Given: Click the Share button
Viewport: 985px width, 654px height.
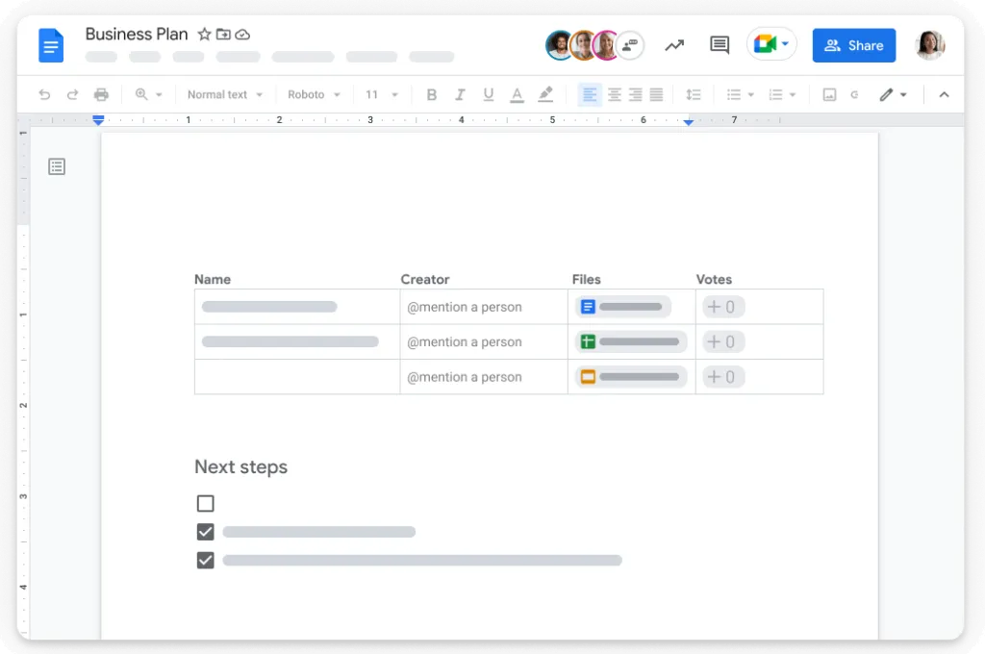Looking at the screenshot, I should tap(853, 44).
